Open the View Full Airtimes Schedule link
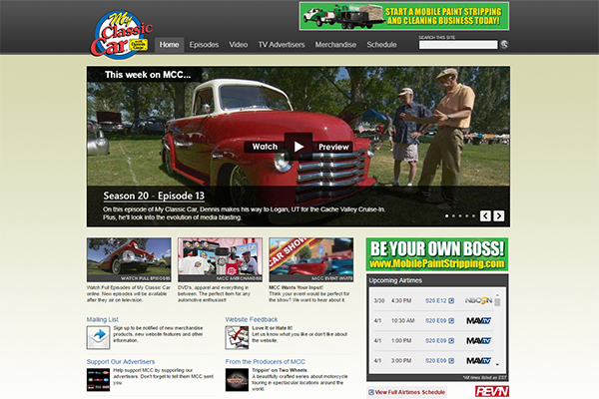Image resolution: width=599 pixels, height=399 pixels. pos(407,392)
